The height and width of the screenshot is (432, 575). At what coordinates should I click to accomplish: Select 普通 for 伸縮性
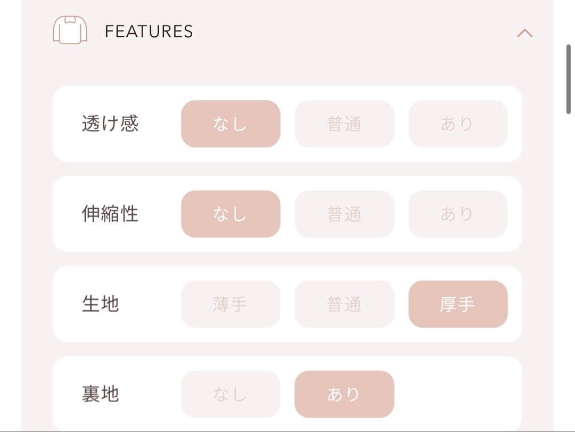click(x=344, y=214)
